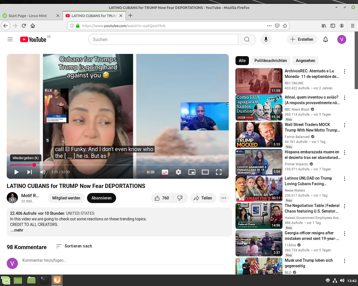Seek using the red progress bar scrubber
358x286 pixels.
pyautogui.click(x=34, y=165)
